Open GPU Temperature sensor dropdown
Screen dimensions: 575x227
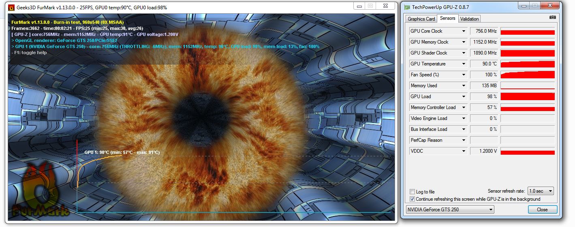point(464,64)
